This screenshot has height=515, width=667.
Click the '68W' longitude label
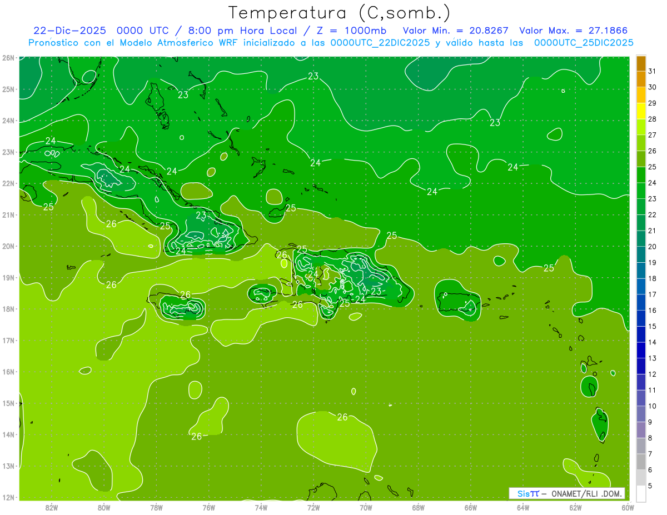tap(419, 507)
